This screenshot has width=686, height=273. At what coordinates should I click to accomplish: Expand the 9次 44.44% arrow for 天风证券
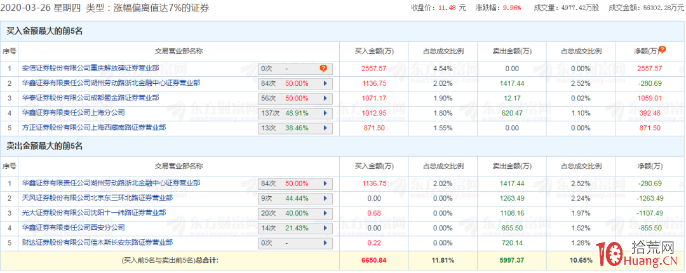tap(325, 199)
